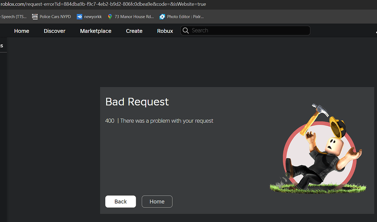Click 'There was a problem with your request' text
Image resolution: width=377 pixels, height=222 pixels.
(166, 121)
